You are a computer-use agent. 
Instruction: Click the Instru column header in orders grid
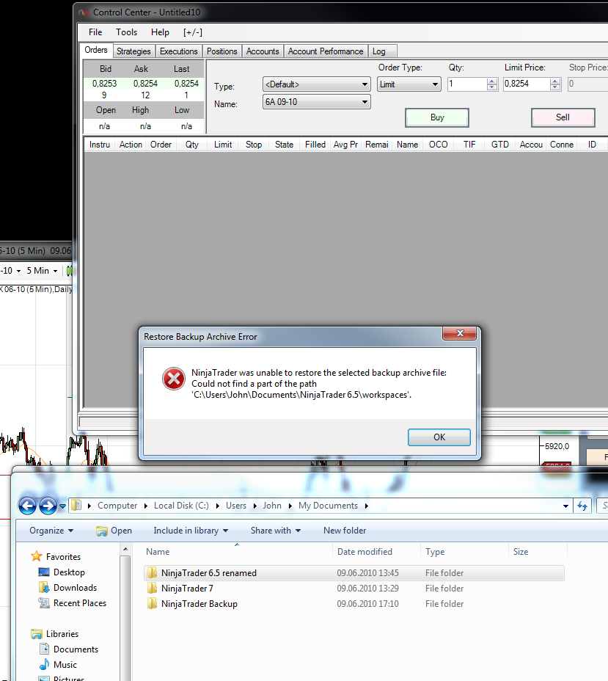coord(100,145)
